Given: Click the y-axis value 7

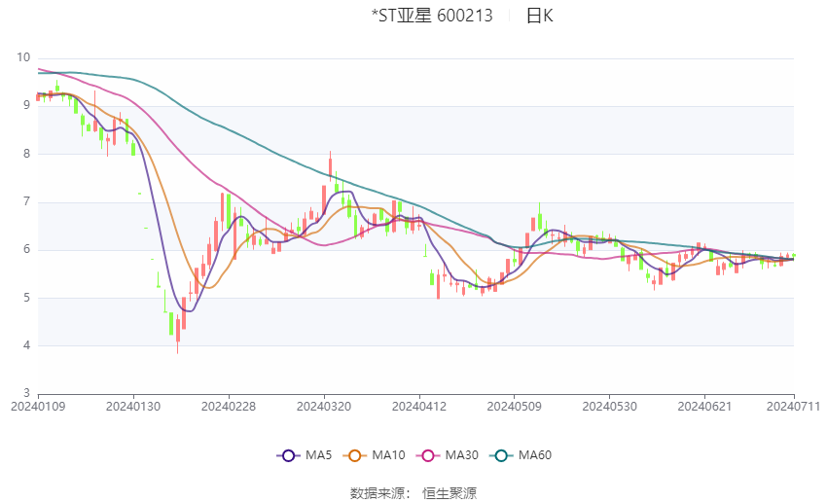Looking at the screenshot, I should point(27,201).
